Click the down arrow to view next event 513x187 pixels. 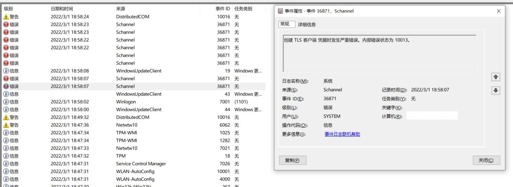[496, 90]
